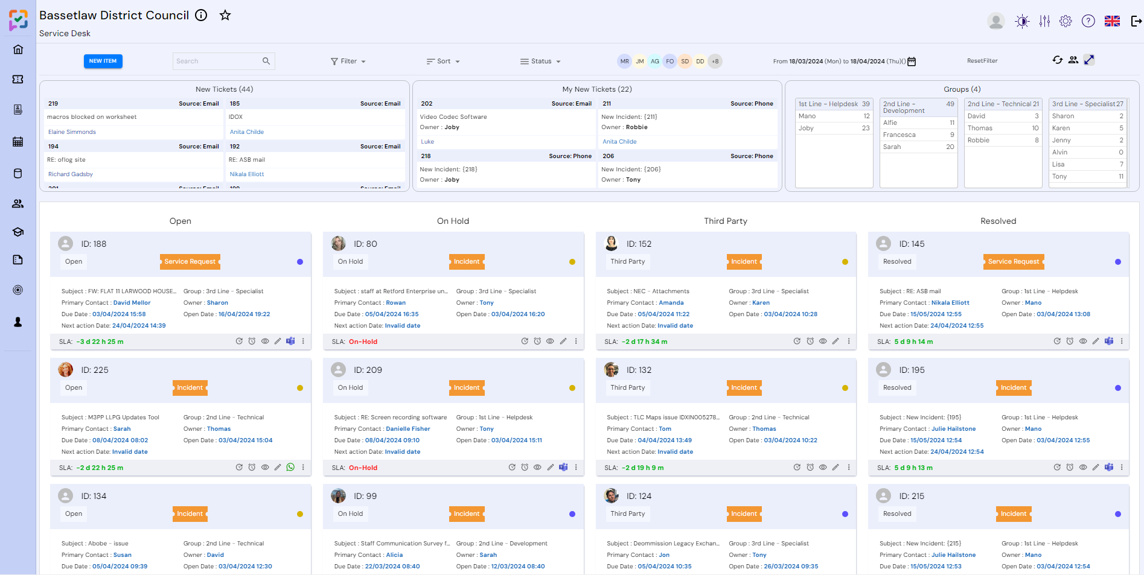The width and height of the screenshot is (1144, 575).
Task: Log out using the exit icon
Action: point(1136,22)
